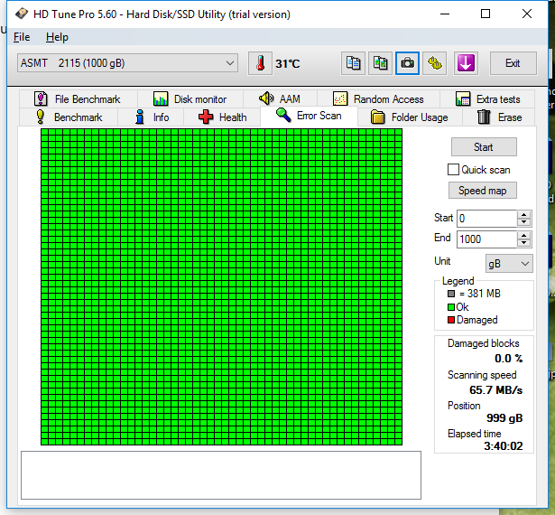Switch to the Disk monitor tab
Image resolution: width=555 pixels, height=515 pixels.
(190, 99)
